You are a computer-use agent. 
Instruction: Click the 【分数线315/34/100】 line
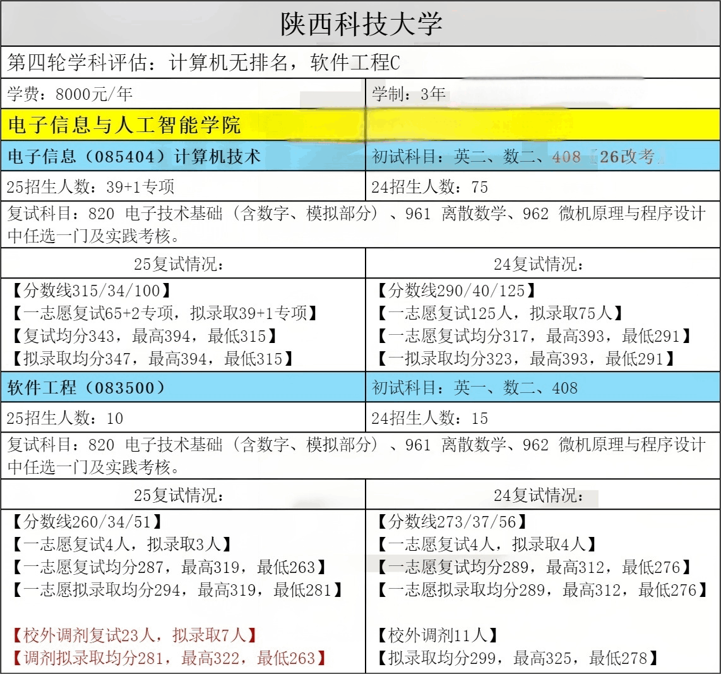click(92, 291)
